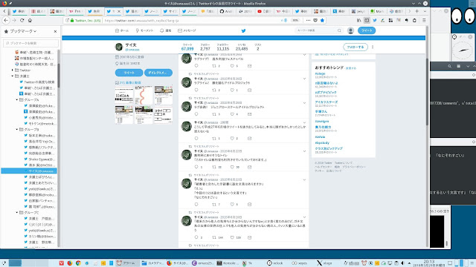Go to Twitter ホーム nav item

(x=122, y=30)
